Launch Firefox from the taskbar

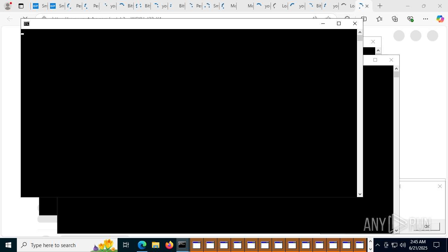coord(169,245)
